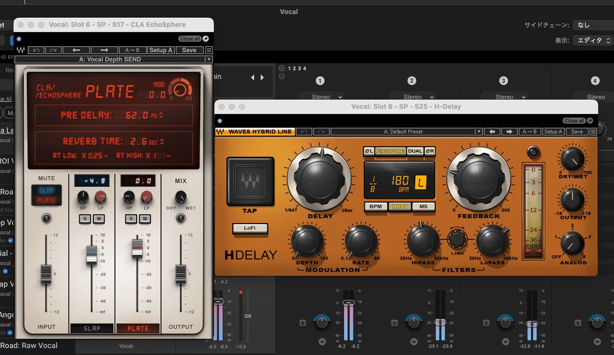This screenshot has height=355, width=614.
Task: Switch to the SLAP tab in EchoSphere
Action: 92,328
